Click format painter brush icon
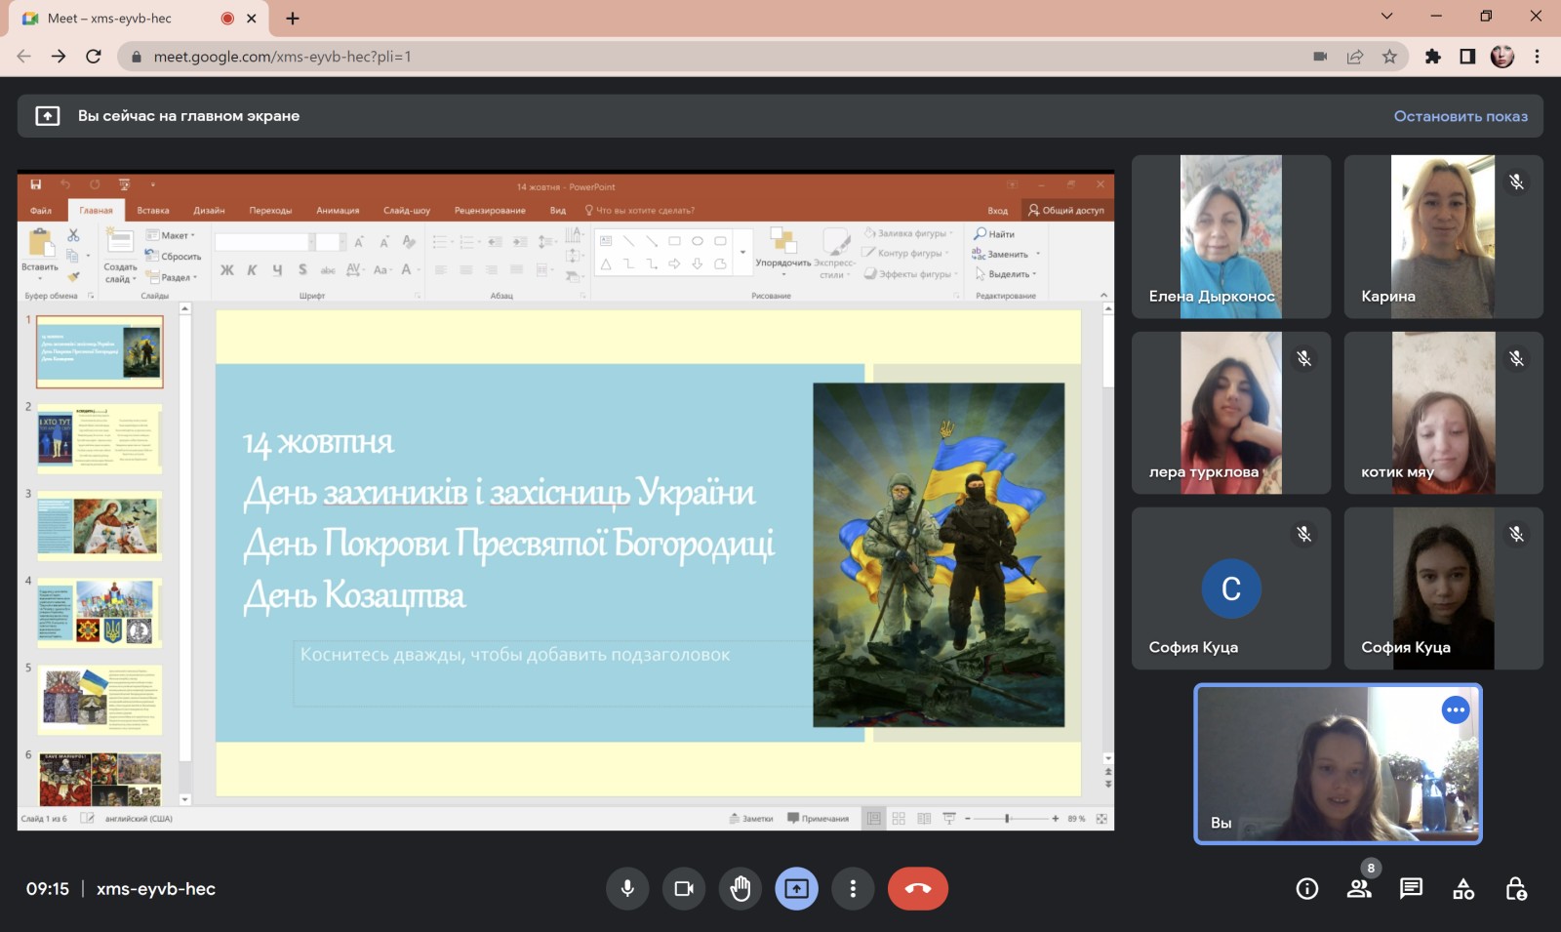 pos(73,276)
